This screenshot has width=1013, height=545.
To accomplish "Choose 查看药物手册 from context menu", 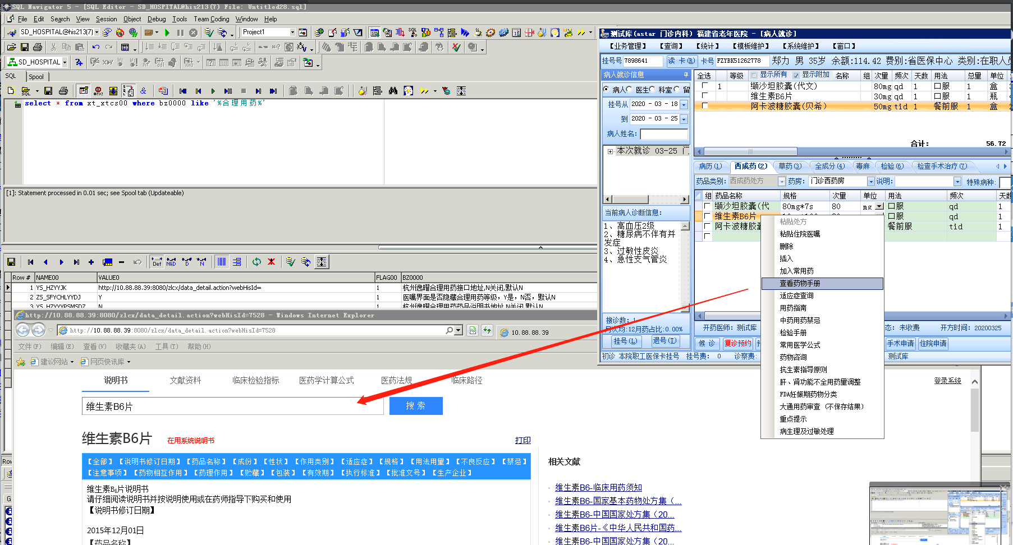I will tap(822, 284).
